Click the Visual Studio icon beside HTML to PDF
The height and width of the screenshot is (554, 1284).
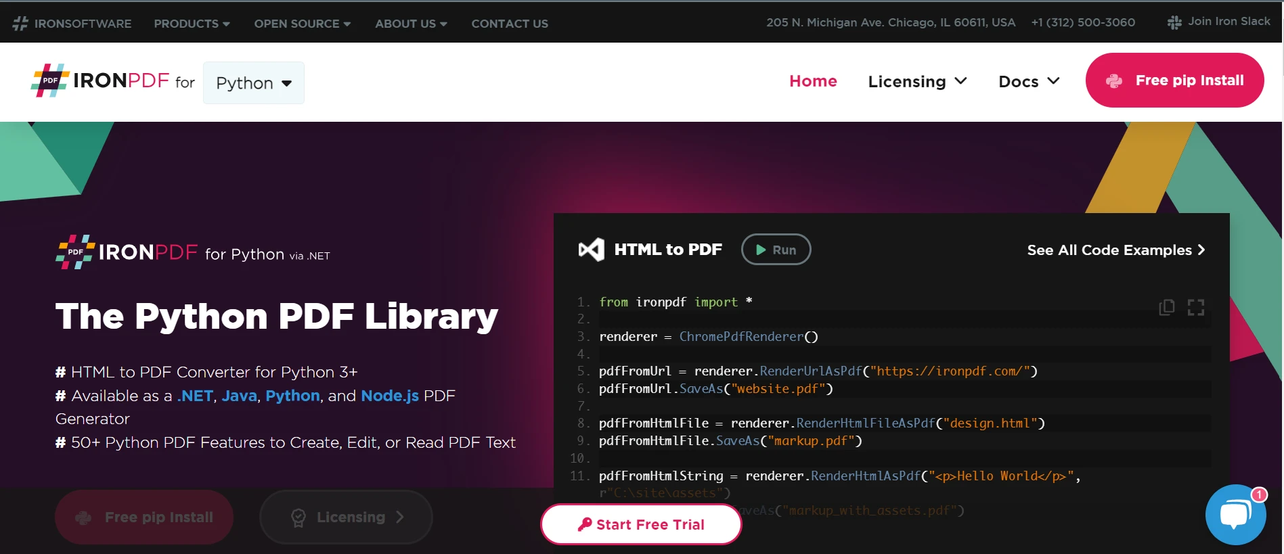pyautogui.click(x=591, y=250)
